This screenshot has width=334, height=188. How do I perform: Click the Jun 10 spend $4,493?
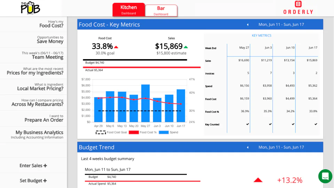click(290, 86)
